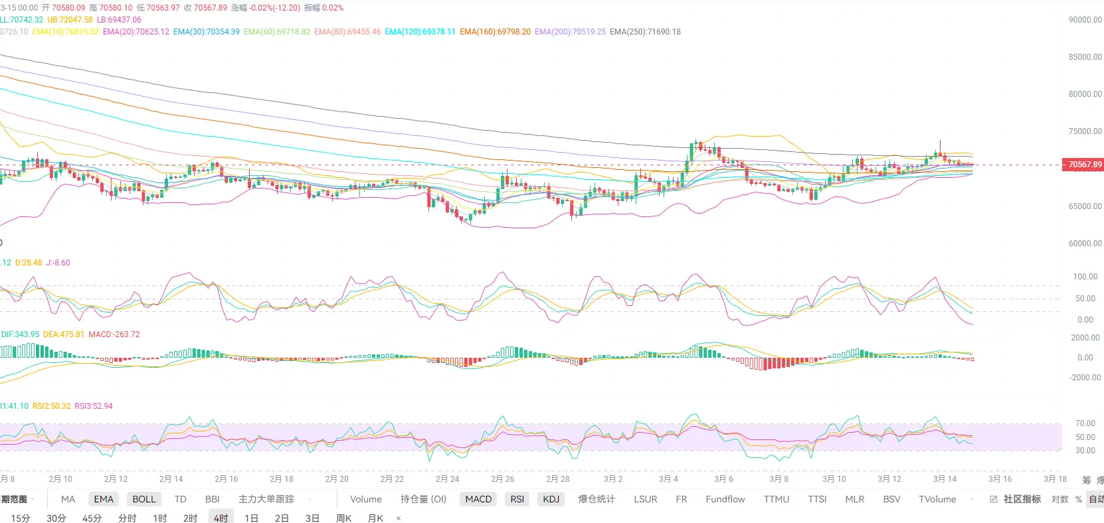Expand more sub-indicators after TVolume
The height and width of the screenshot is (523, 1104).
(x=972, y=499)
